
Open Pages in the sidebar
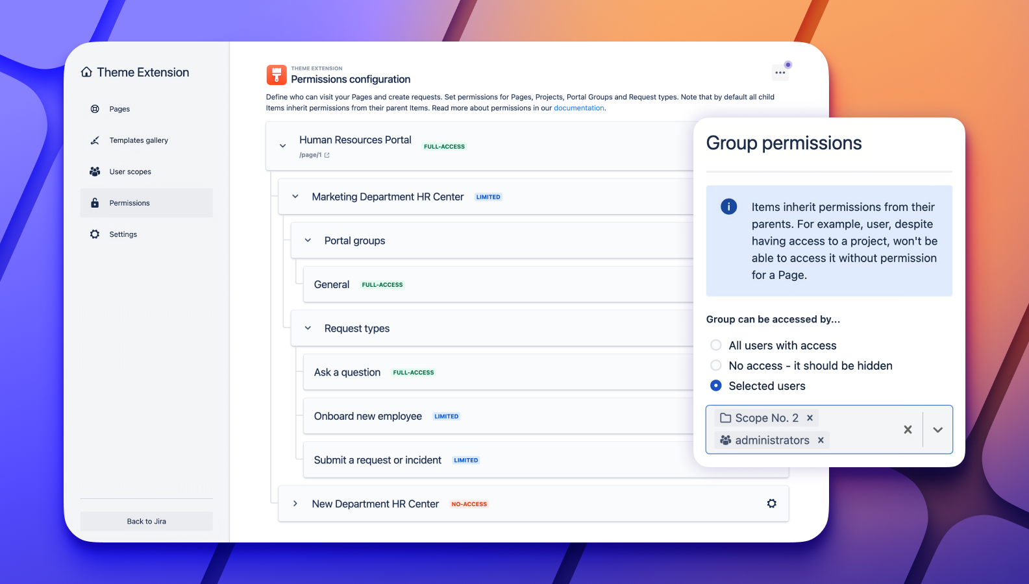coord(147,109)
